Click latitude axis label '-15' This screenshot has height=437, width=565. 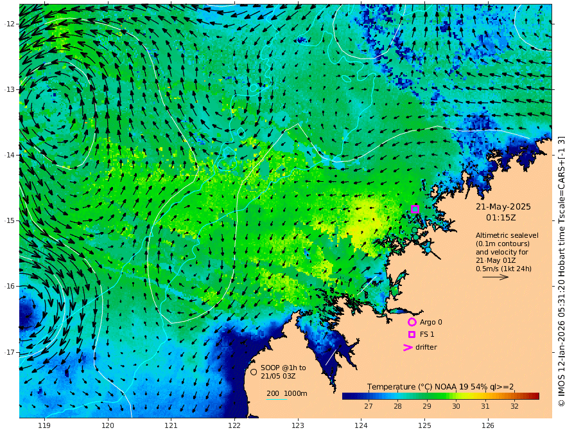coord(10,220)
